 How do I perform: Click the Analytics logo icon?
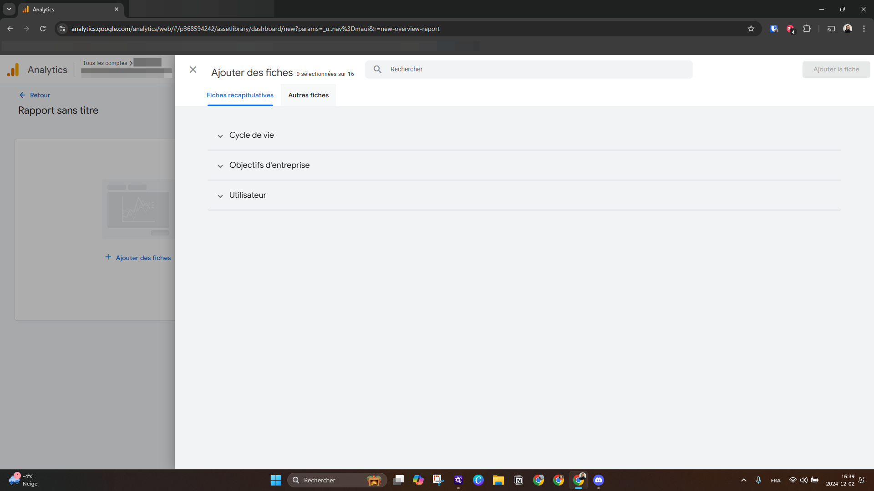13,70
